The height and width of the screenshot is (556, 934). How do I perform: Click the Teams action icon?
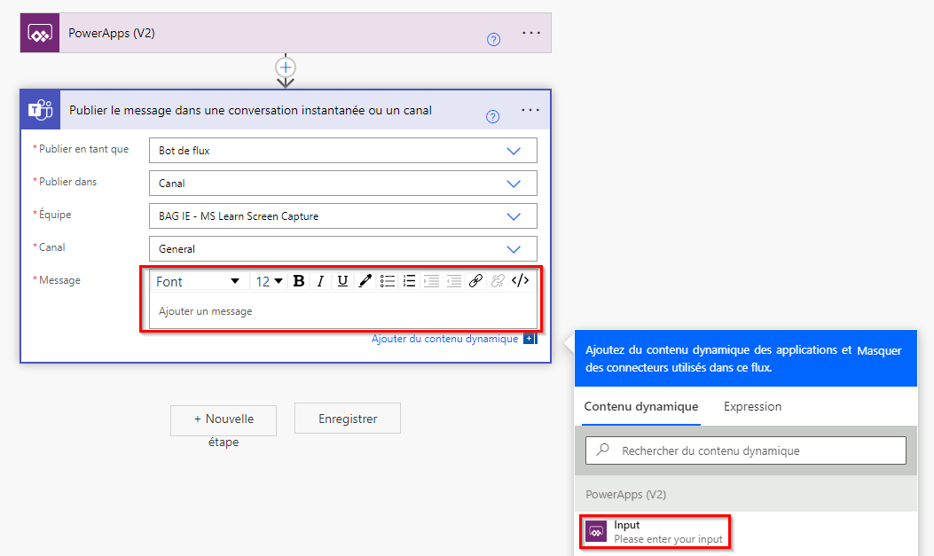pyautogui.click(x=41, y=110)
